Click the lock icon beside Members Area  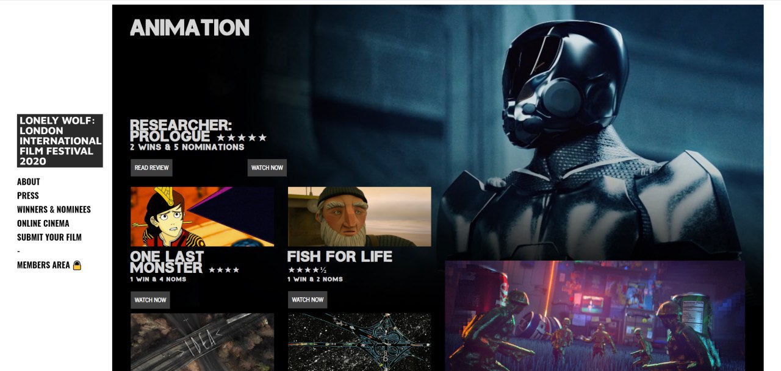pyautogui.click(x=77, y=265)
